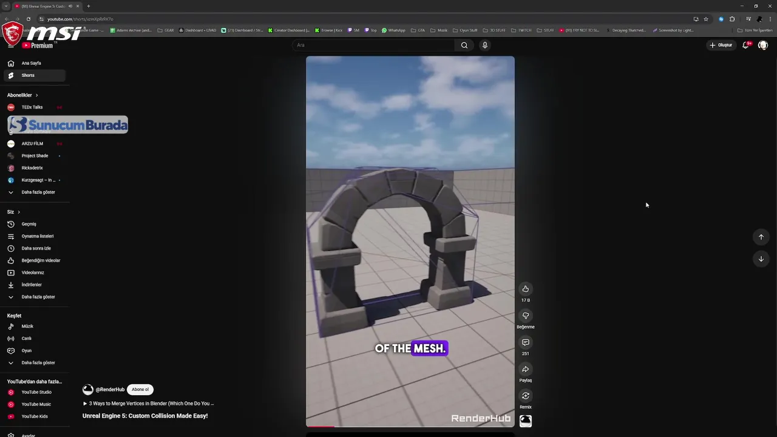Open the Browse | Kick bookmark
Viewport: 777px width, 437px height.
[328, 30]
